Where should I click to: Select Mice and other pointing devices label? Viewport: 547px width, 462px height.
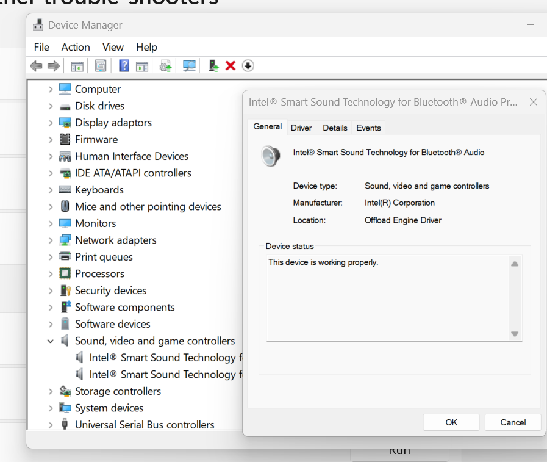pyautogui.click(x=148, y=207)
